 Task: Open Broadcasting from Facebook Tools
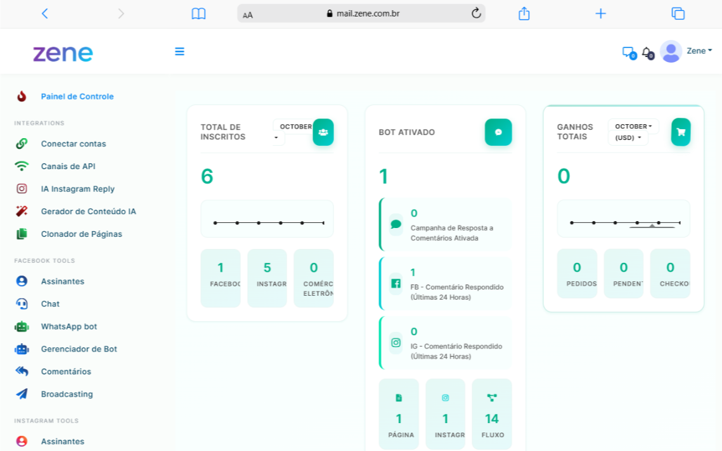[67, 394]
